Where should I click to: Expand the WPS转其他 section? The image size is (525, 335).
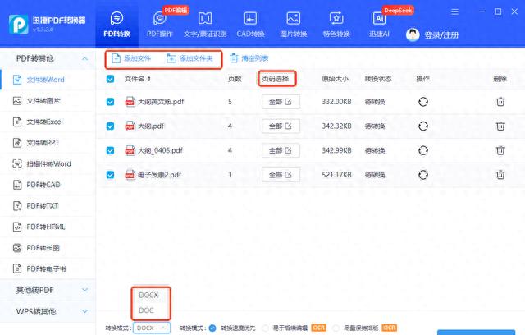(48, 311)
